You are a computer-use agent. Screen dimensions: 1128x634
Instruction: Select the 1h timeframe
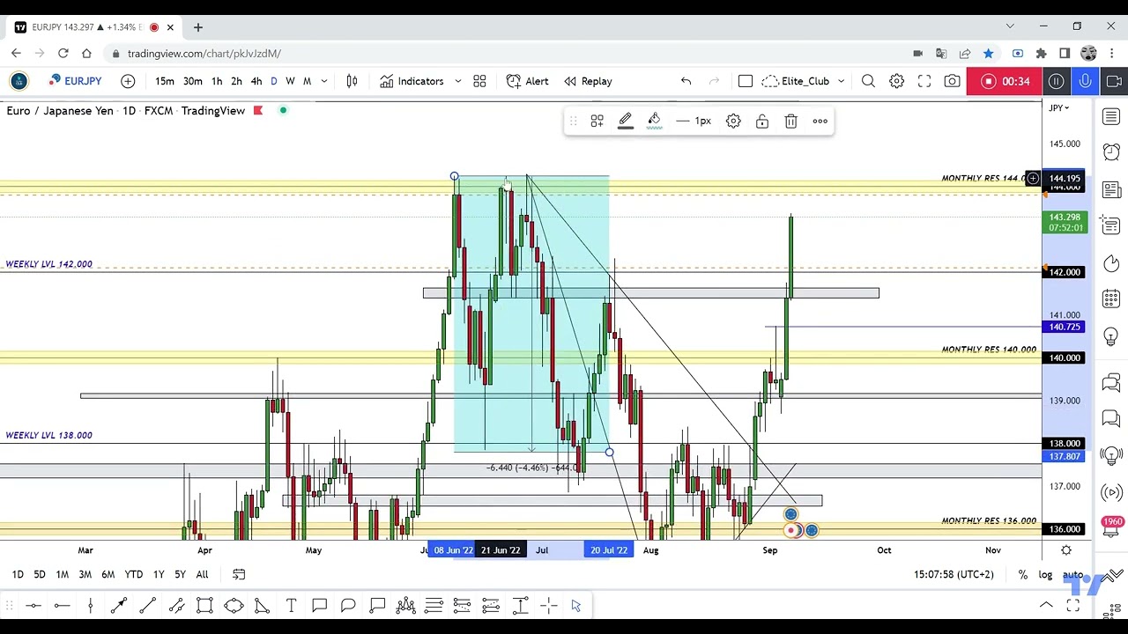pos(217,81)
